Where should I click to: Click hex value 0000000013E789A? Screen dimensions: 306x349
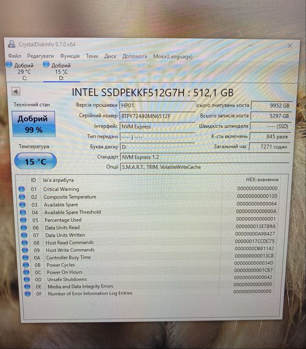pos(255,227)
